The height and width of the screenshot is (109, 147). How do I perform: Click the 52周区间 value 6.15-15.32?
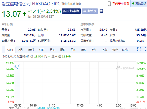pos(68,41)
